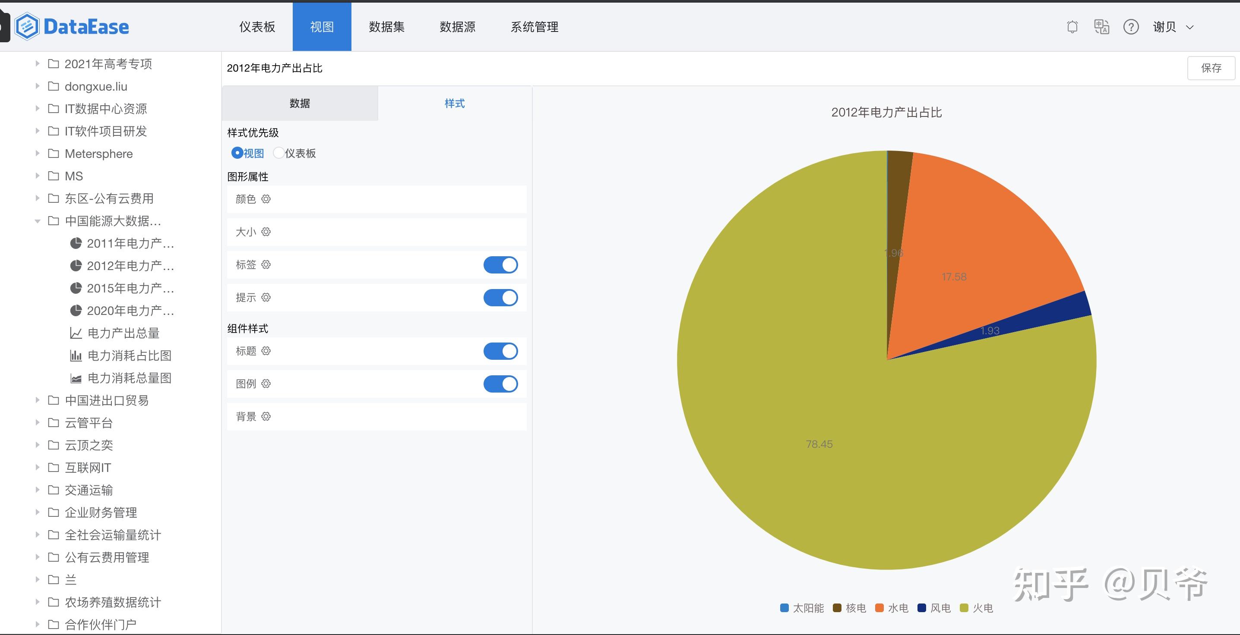This screenshot has height=635, width=1240.
Task: Open background (背景) settings gear icon
Action: pyautogui.click(x=266, y=416)
